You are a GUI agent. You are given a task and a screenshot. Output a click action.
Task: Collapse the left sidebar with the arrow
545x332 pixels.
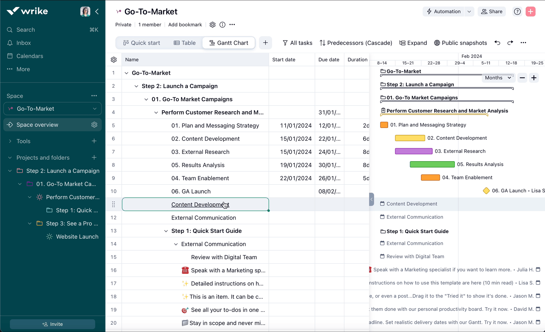tap(97, 11)
